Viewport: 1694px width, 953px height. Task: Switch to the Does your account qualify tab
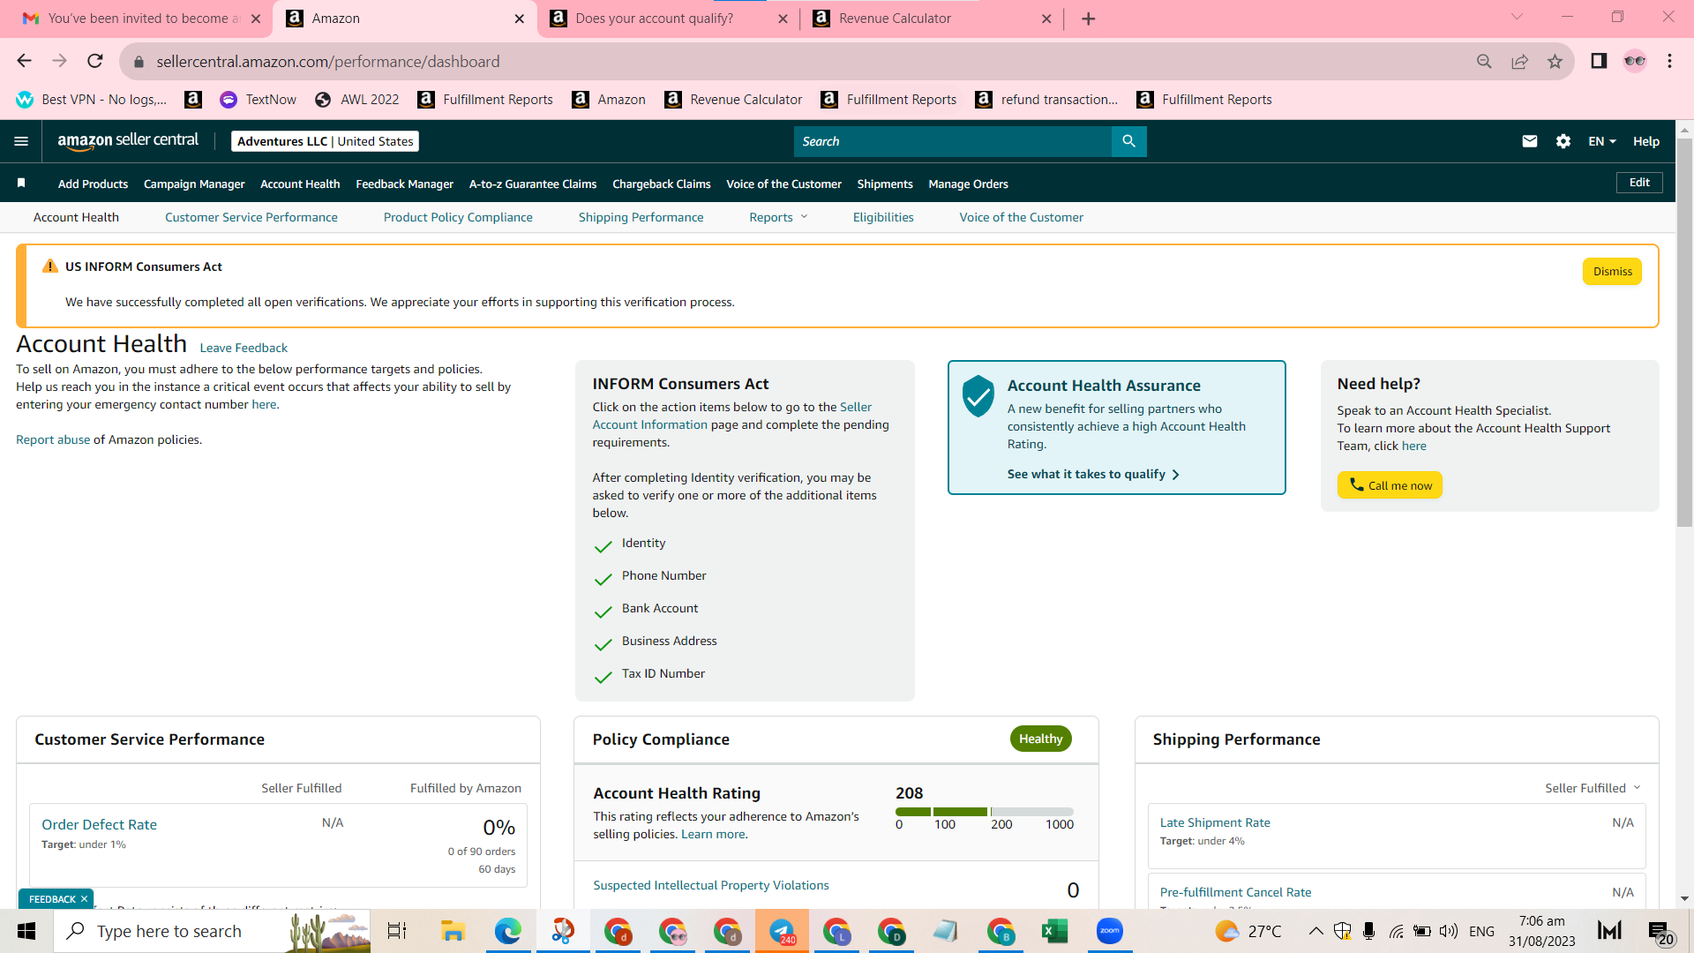click(x=669, y=19)
